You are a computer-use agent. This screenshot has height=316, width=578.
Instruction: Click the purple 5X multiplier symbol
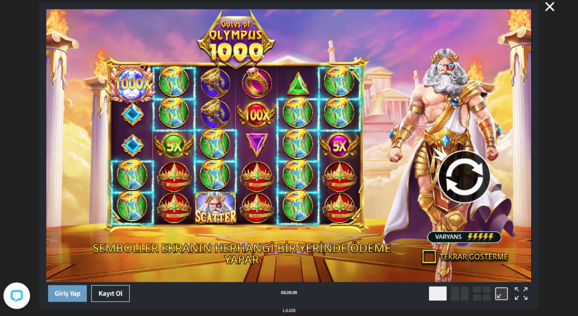pyautogui.click(x=339, y=147)
